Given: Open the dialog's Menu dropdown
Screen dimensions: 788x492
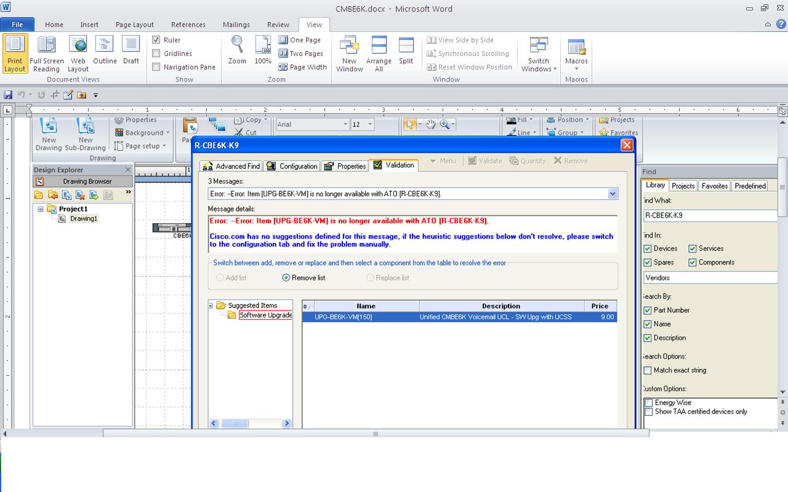Looking at the screenshot, I should [443, 161].
